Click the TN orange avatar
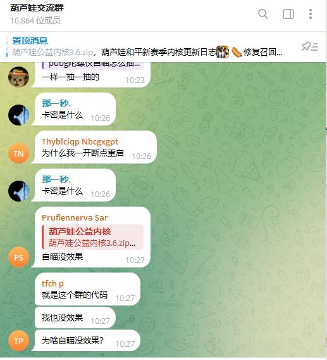The height and width of the screenshot is (360, 327). click(x=18, y=153)
